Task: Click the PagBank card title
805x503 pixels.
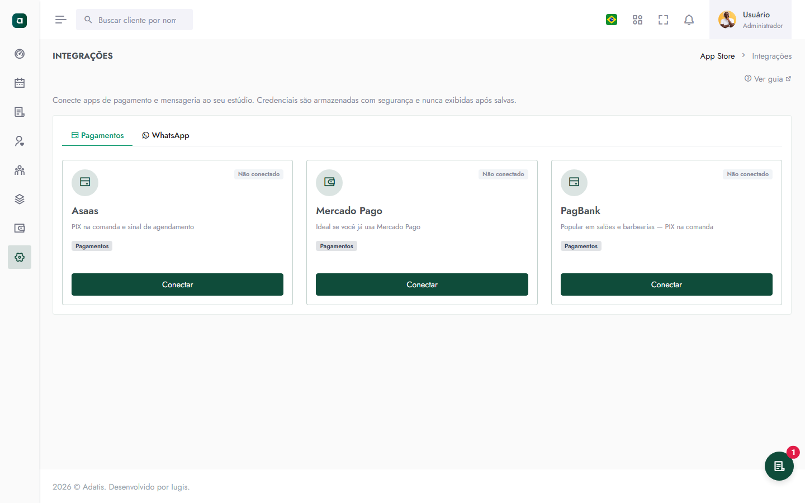Action: (580, 211)
